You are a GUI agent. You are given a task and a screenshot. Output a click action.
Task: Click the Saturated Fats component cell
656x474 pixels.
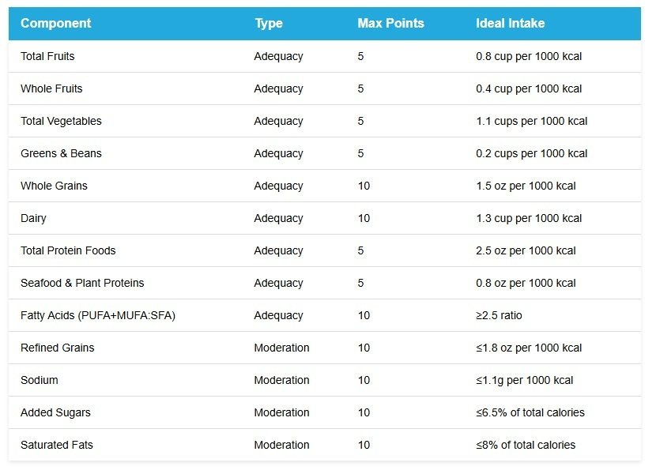pos(57,446)
